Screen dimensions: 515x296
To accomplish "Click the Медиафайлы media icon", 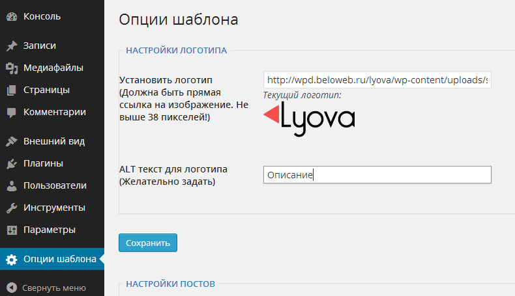I will tap(11, 68).
